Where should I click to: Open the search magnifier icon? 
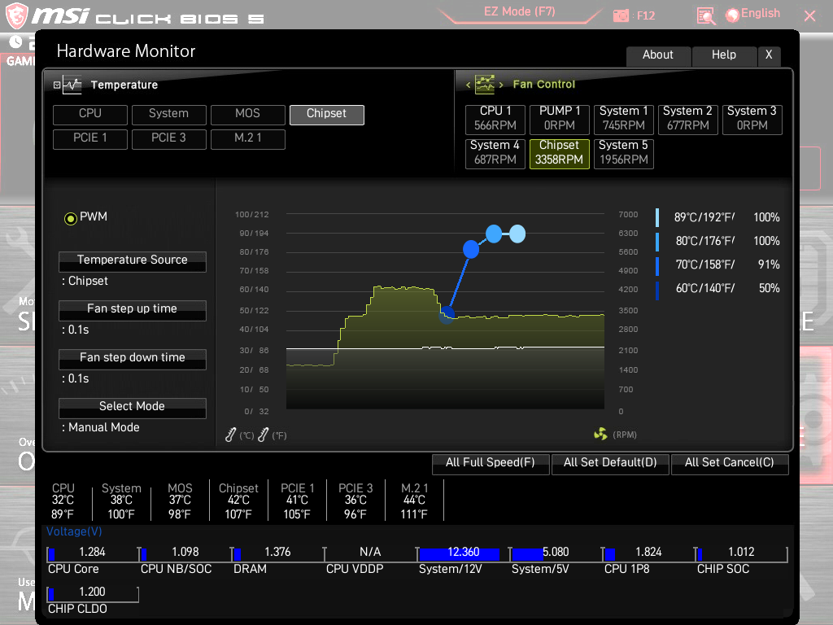click(x=706, y=16)
